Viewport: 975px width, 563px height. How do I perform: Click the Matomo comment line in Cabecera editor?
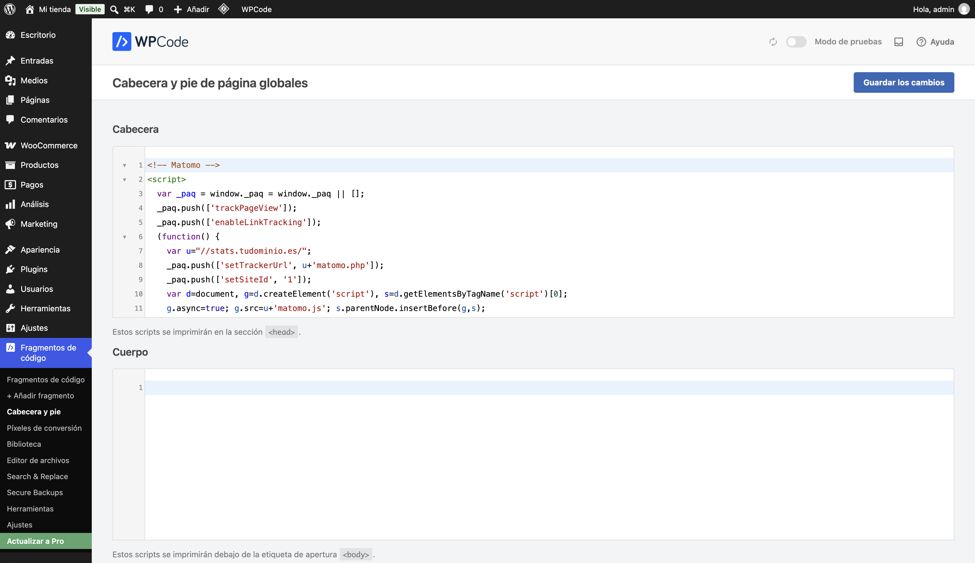coord(549,165)
